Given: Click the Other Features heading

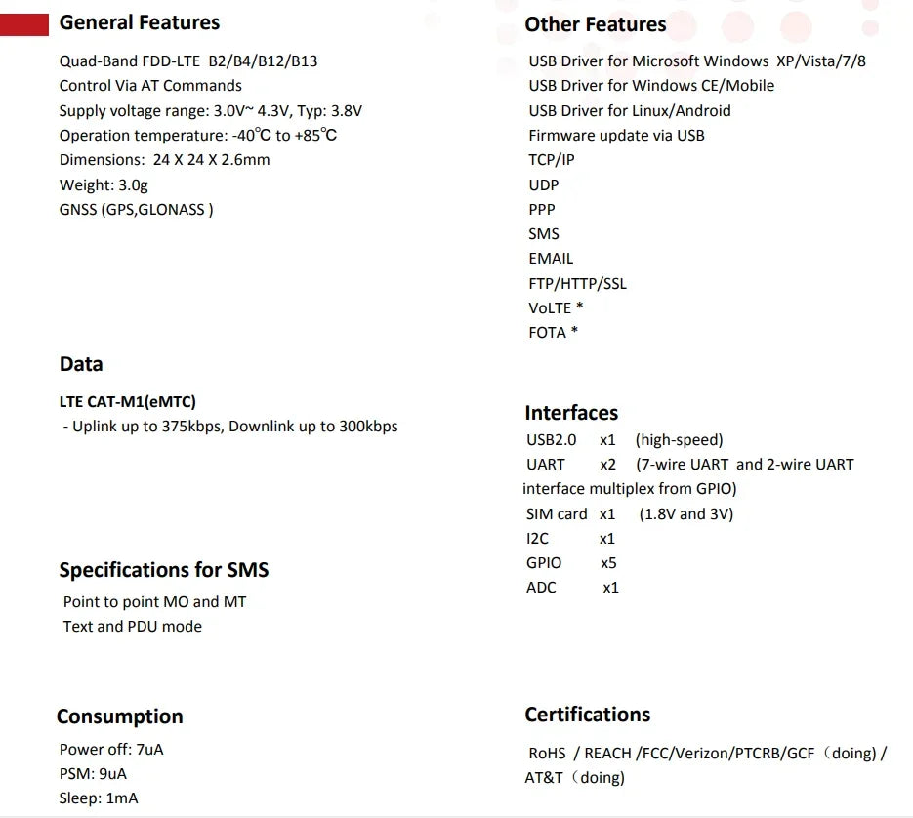Looking at the screenshot, I should click(x=595, y=24).
